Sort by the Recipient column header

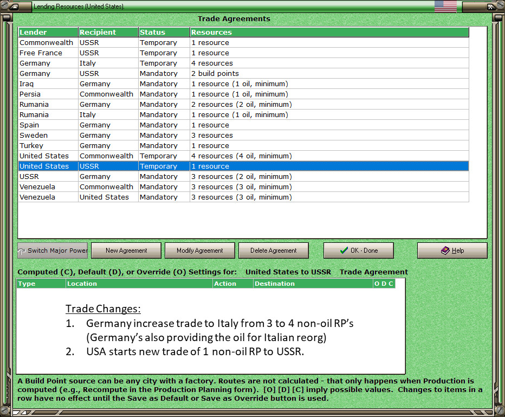tap(108, 32)
